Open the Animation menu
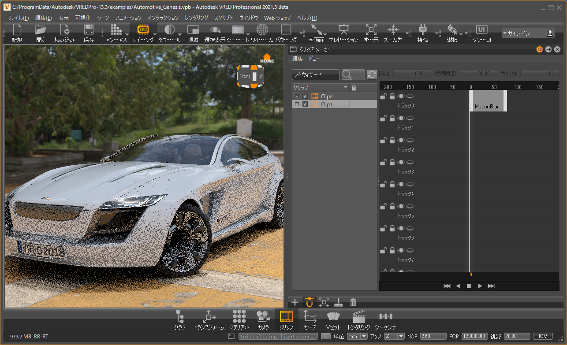The height and width of the screenshot is (345, 567). click(128, 18)
